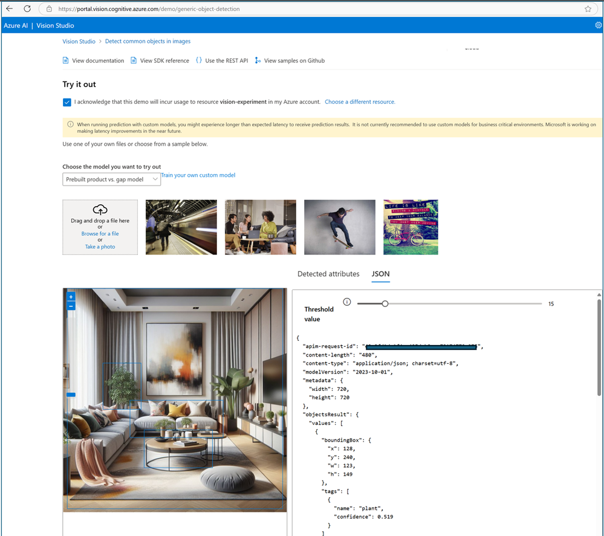Viewport: 604px width, 536px height.
Task: Open settings gear in Vision Studio header
Action: tap(598, 25)
